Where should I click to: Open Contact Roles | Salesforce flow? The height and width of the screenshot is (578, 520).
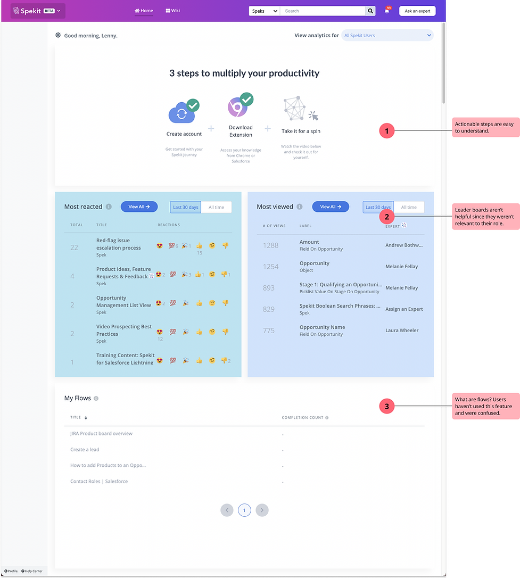click(99, 482)
